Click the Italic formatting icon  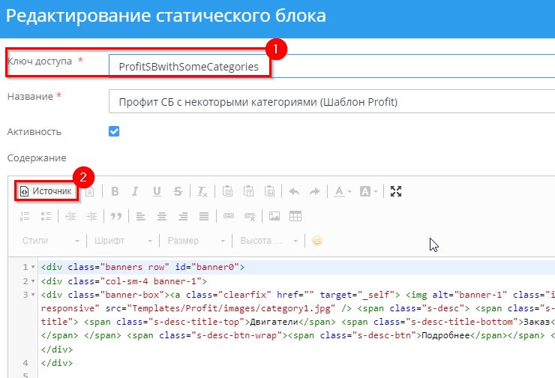tap(136, 191)
